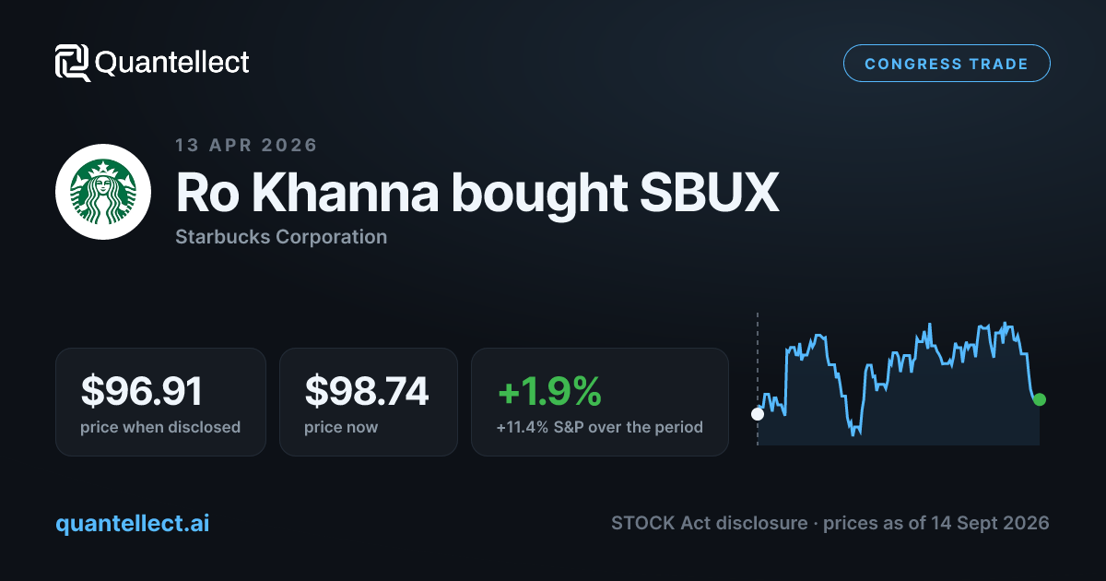The height and width of the screenshot is (581, 1106).
Task: Click the Starbucks Corporation subtitle
Action: [281, 237]
